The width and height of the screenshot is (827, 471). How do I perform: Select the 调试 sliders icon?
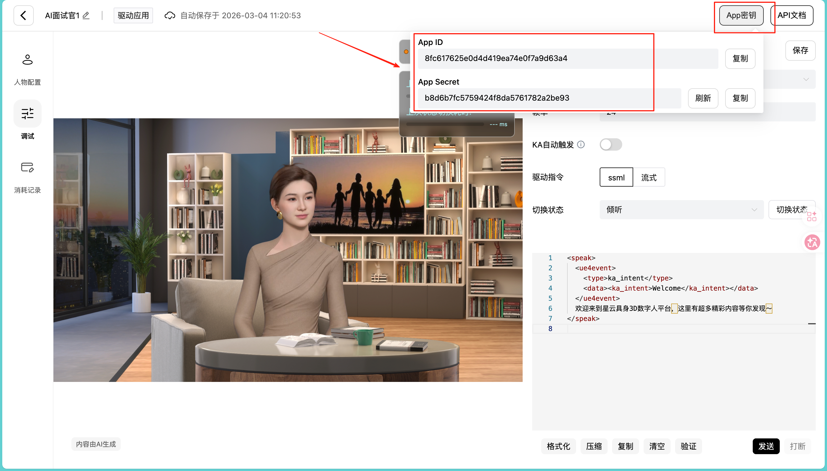[28, 114]
